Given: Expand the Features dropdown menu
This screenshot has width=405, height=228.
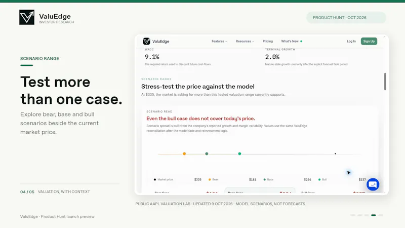Looking at the screenshot, I should point(219,42).
